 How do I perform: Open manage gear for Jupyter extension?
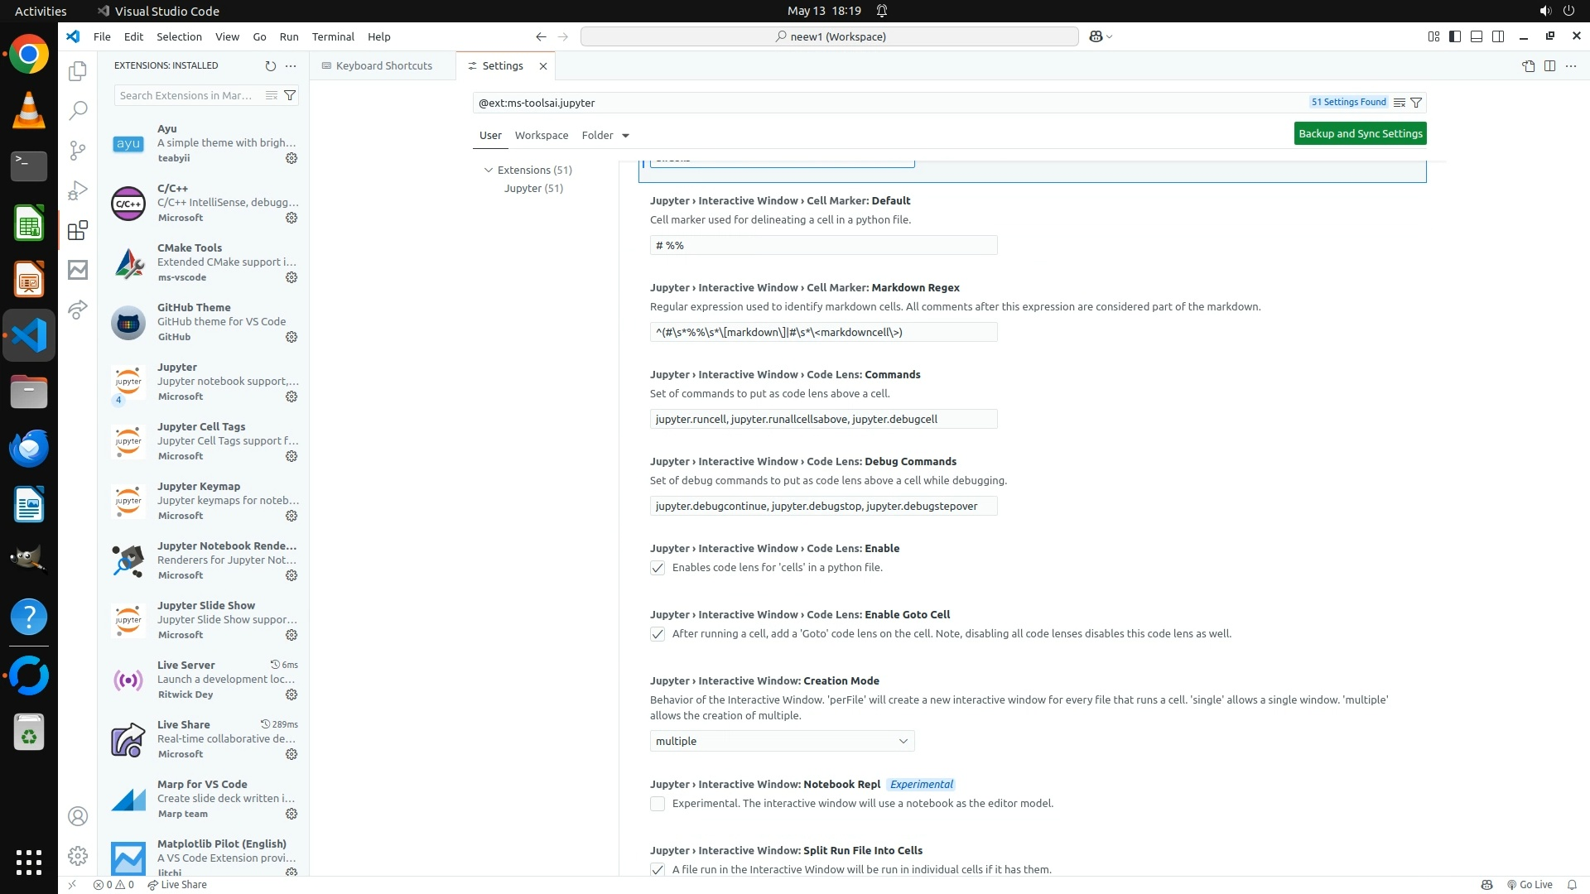pyautogui.click(x=291, y=397)
